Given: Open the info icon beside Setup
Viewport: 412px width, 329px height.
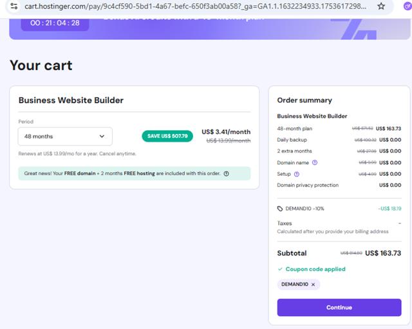Looking at the screenshot, I should 297,174.
